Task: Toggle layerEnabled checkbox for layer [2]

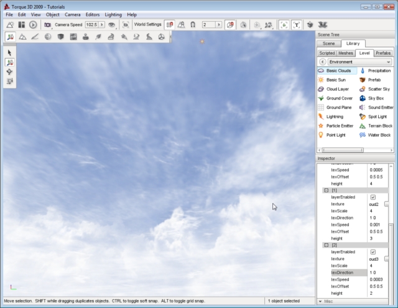Action: tap(373, 252)
